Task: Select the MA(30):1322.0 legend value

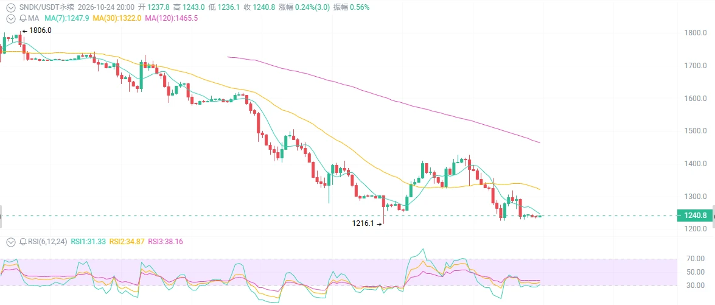Action: coord(117,18)
